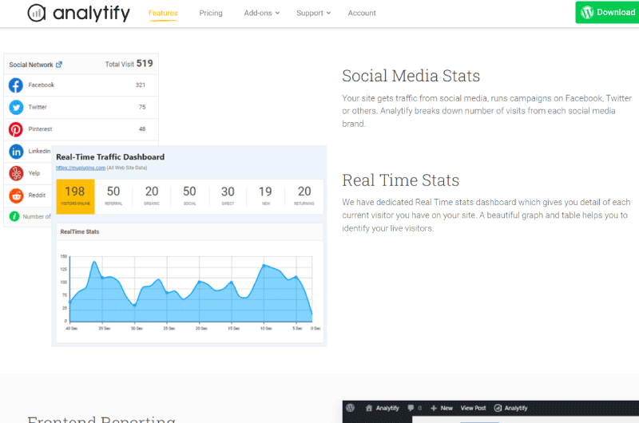Click the 20 Returning stat

coord(304,196)
